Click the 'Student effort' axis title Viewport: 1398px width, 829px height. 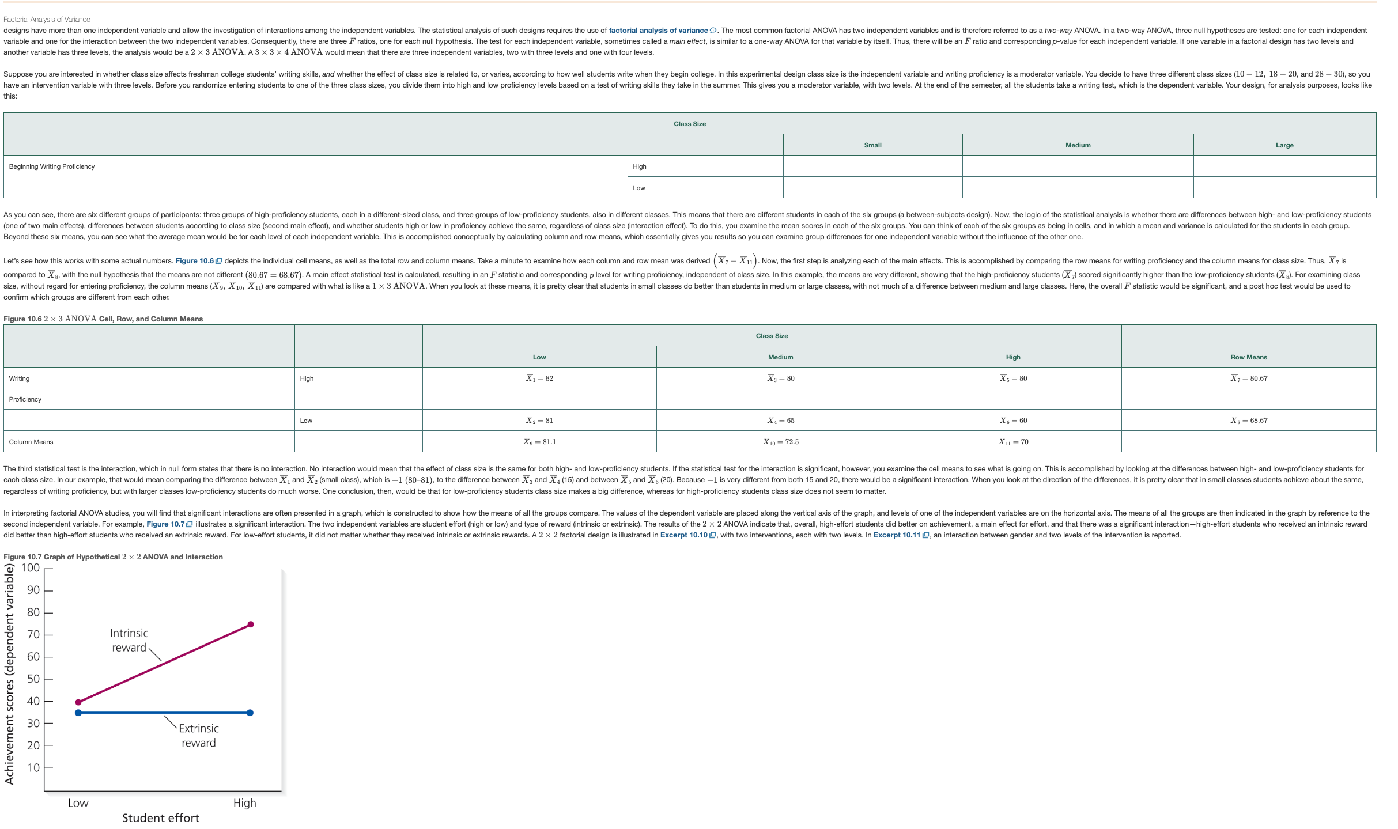point(160,818)
